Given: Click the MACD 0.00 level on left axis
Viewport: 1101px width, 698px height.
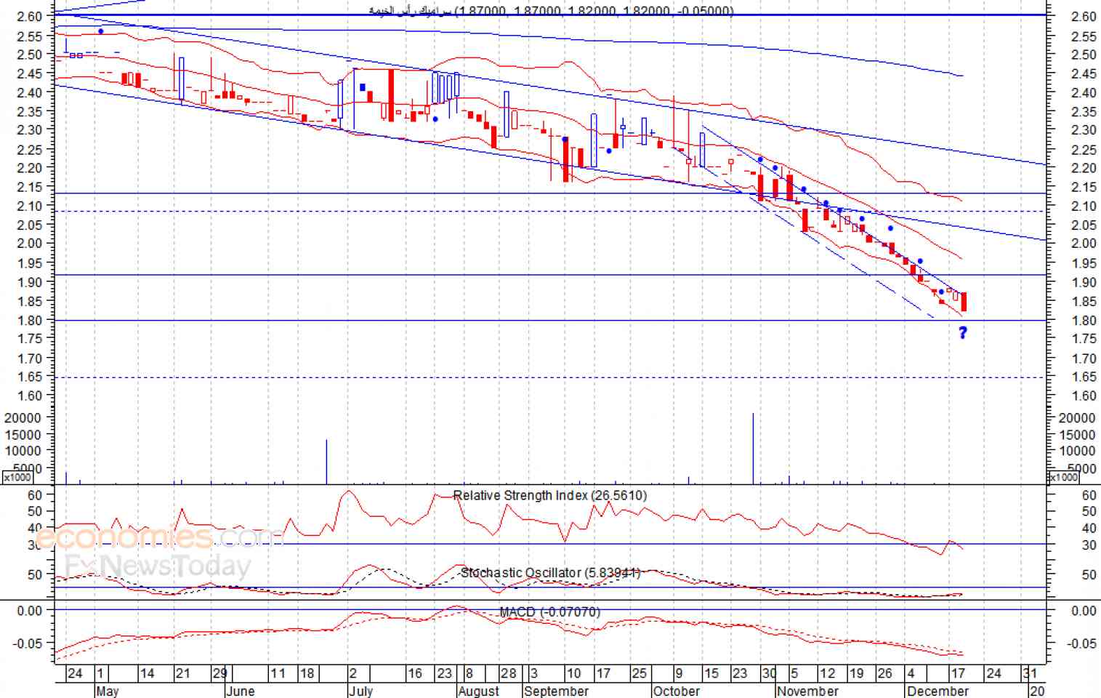Looking at the screenshot, I should click(30, 611).
